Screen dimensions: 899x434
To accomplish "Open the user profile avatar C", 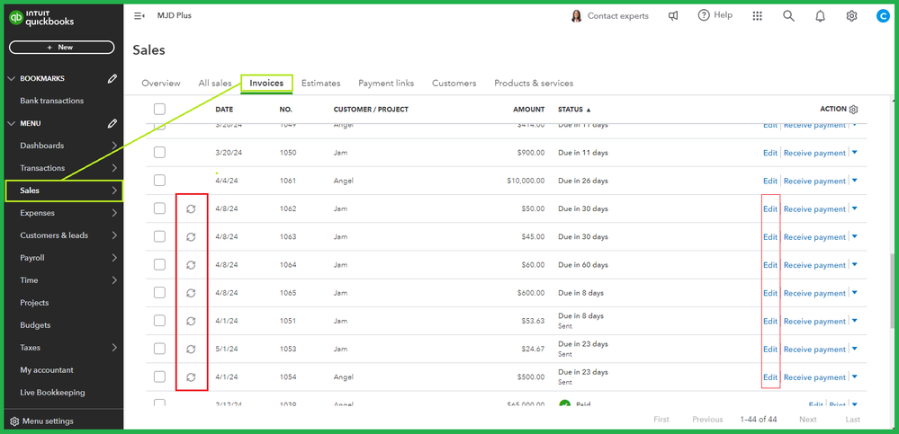I will (x=883, y=16).
